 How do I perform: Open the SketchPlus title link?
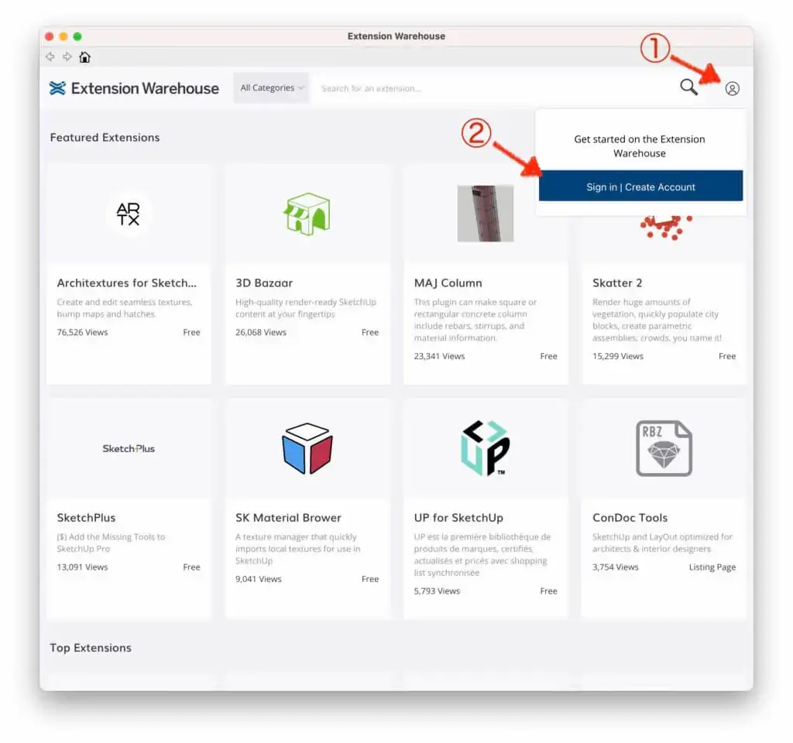point(86,518)
